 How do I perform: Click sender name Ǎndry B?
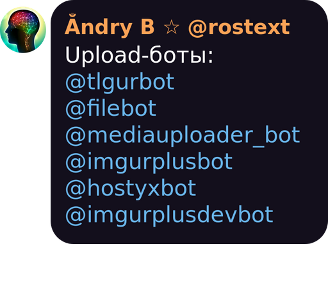click(110, 26)
